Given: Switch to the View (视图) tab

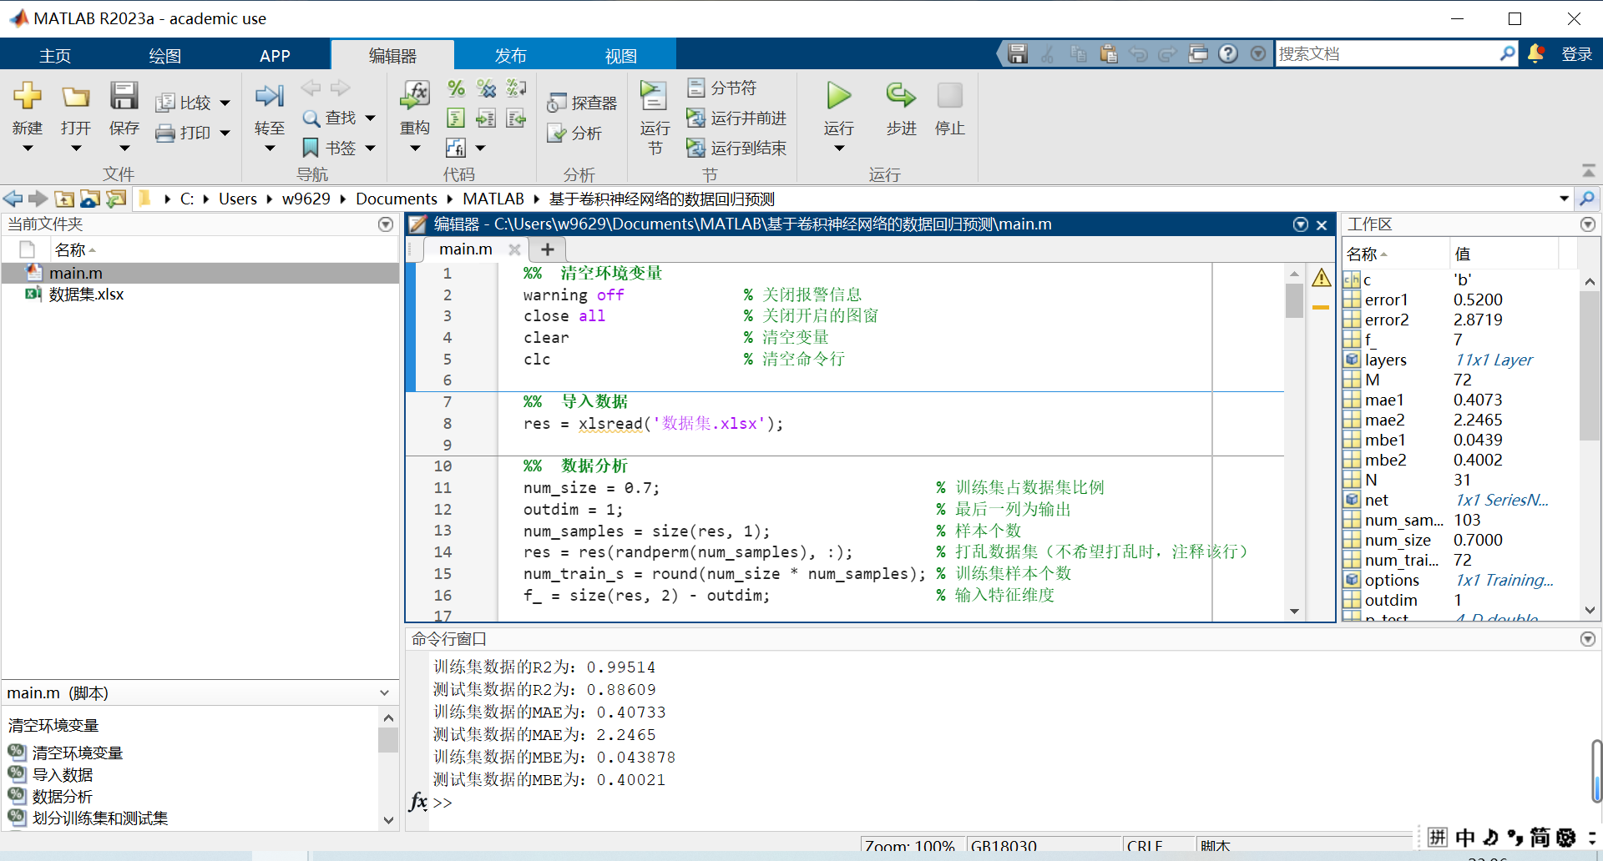Looking at the screenshot, I should [x=620, y=55].
